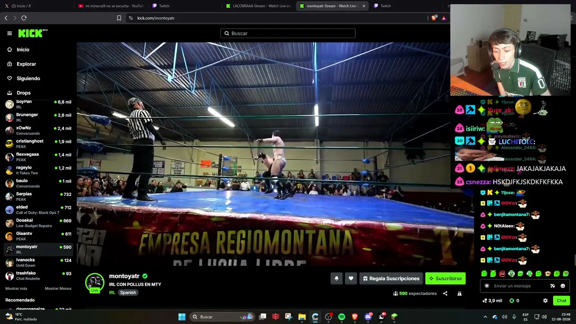The image size is (576, 324).
Task: Click montoyatr streamer avatar with LIVE badge
Action: click(95, 283)
